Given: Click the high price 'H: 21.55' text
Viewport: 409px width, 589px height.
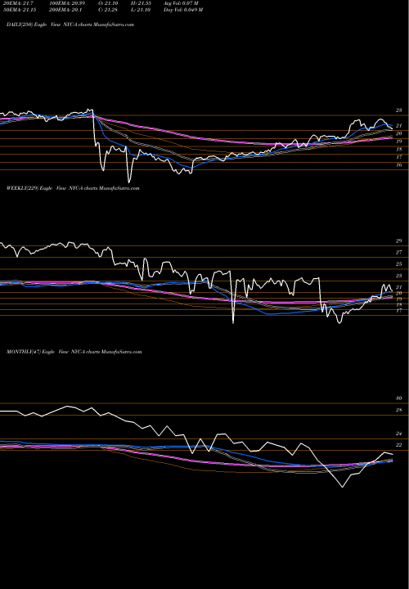Looking at the screenshot, I should coord(141,3).
